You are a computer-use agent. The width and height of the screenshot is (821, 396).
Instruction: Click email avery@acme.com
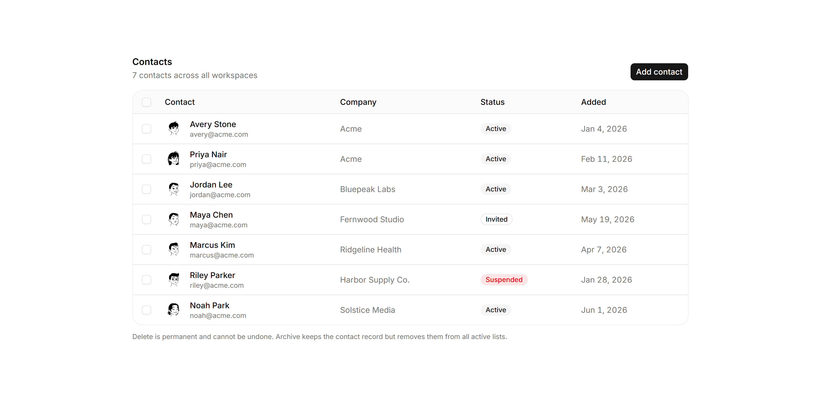pos(219,134)
